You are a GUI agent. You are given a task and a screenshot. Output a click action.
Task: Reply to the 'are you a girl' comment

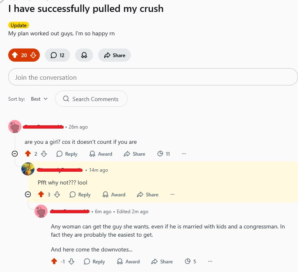click(x=67, y=154)
